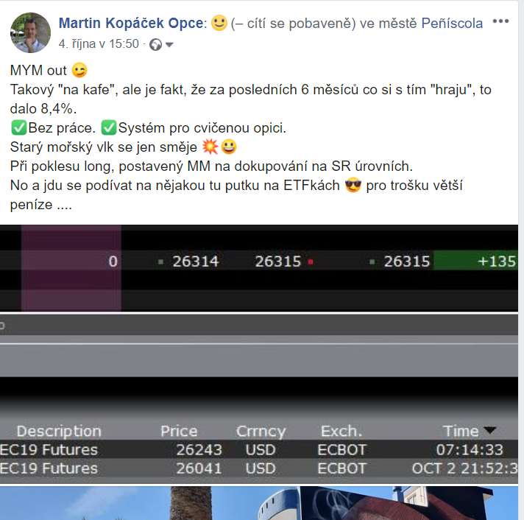Click the green check before Bez práce
Image resolution: width=524 pixels, height=520 pixels.
[18, 127]
